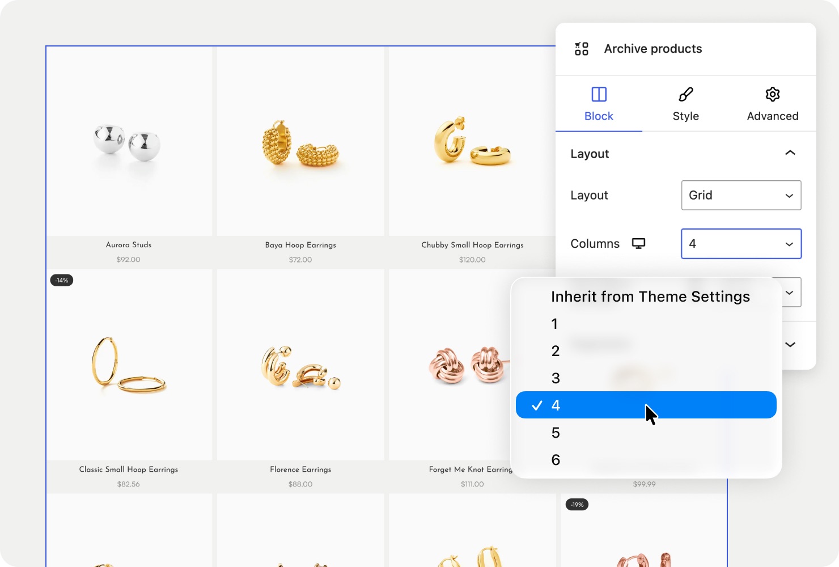
Task: Choose 2 columns from the list
Action: pos(646,351)
